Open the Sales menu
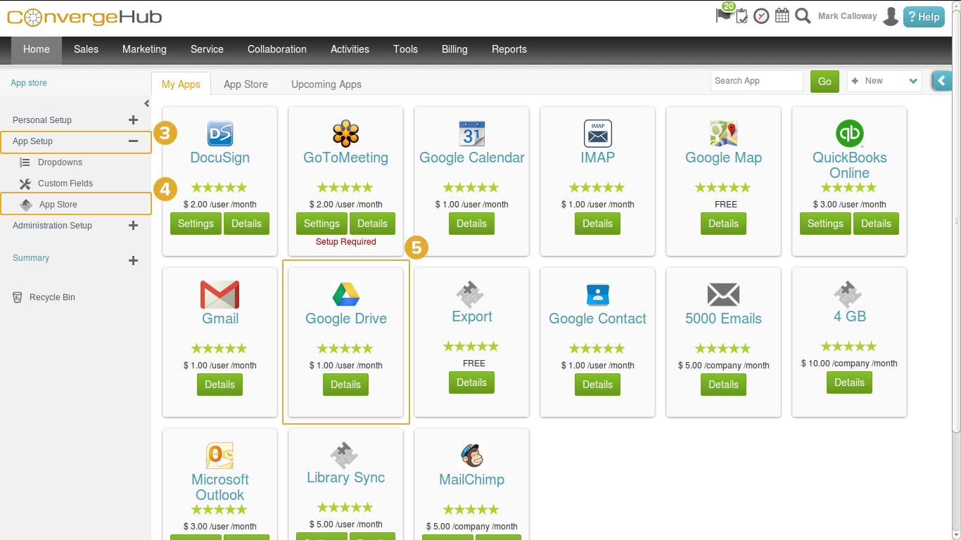The width and height of the screenshot is (961, 540). [x=86, y=49]
